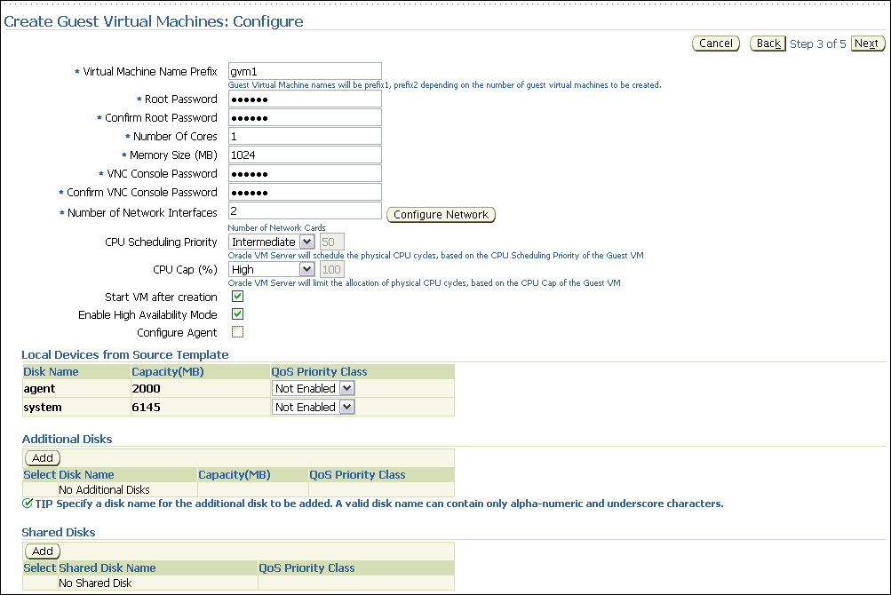Edit the Number of Network Interfaces field
This screenshot has height=595, width=891.
(305, 210)
